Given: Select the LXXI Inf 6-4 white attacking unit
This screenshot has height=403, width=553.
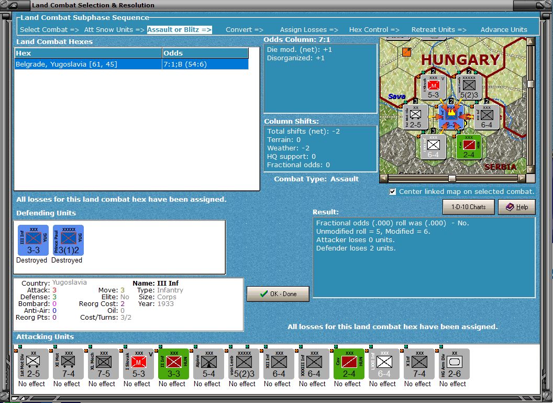Looking at the screenshot, I should point(384,364).
